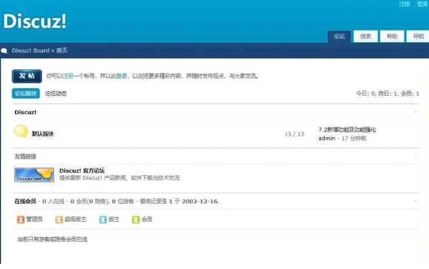Screen dimensions: 429x269
Task: Open the 7.2新增功能及功能强化 thread link
Action: click(x=347, y=130)
